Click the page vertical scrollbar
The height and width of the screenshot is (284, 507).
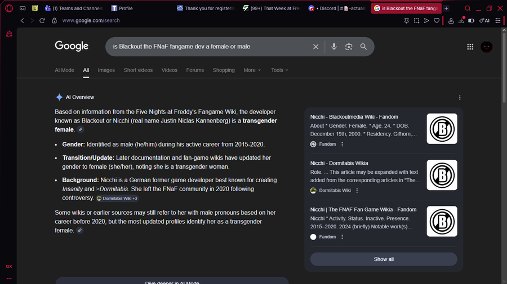pos(504,68)
